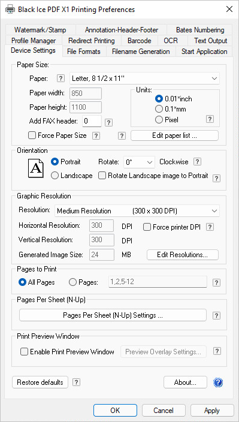Open help icon next to Force Paper Size
This screenshot has height=422, width=239.
(x=96, y=136)
